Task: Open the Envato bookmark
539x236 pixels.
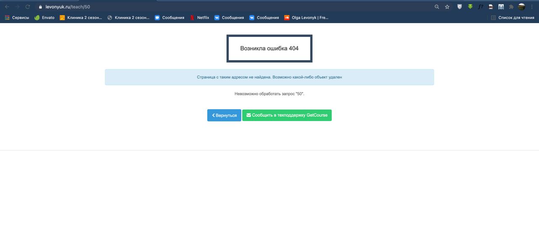Action: (45, 18)
